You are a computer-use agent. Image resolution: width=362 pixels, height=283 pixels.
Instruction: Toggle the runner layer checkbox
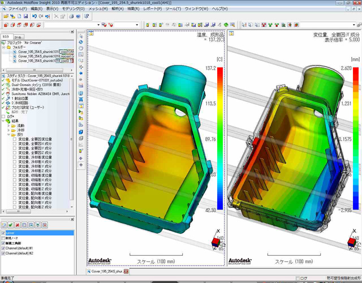tap(3, 233)
